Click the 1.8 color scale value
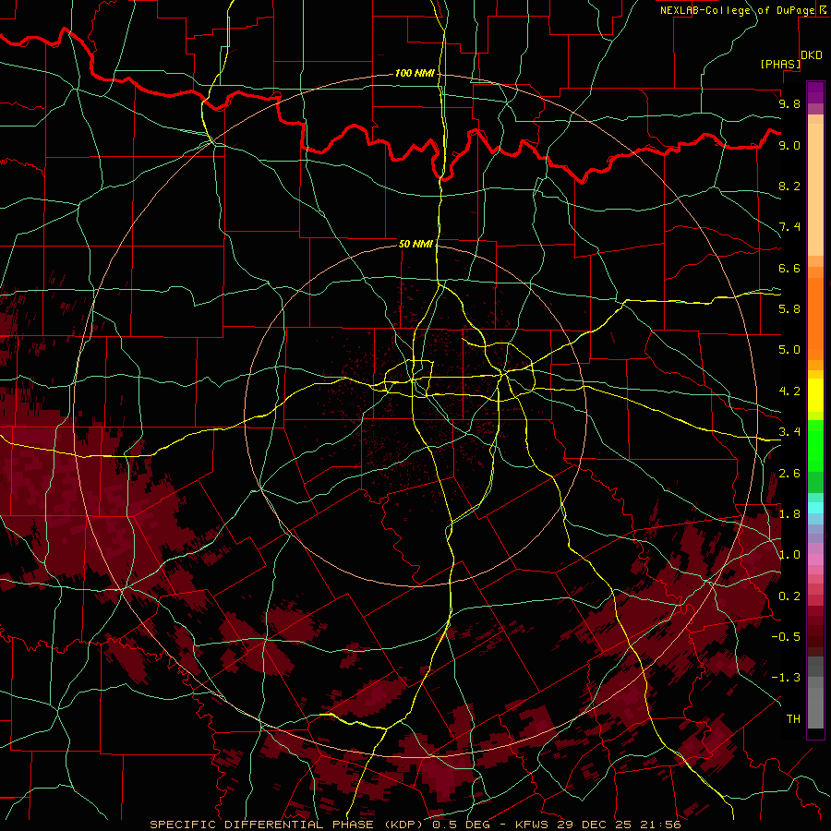 pos(789,514)
